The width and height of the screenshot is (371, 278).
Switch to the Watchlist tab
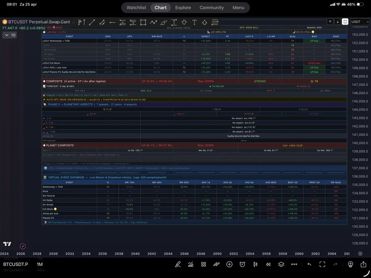[x=136, y=8]
